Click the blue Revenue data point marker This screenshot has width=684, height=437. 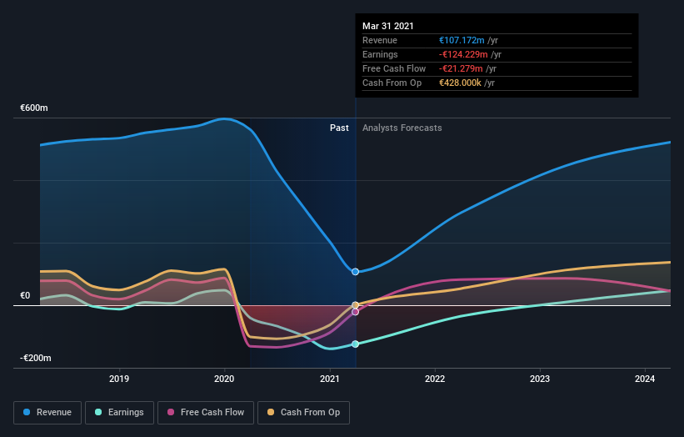pyautogui.click(x=355, y=272)
